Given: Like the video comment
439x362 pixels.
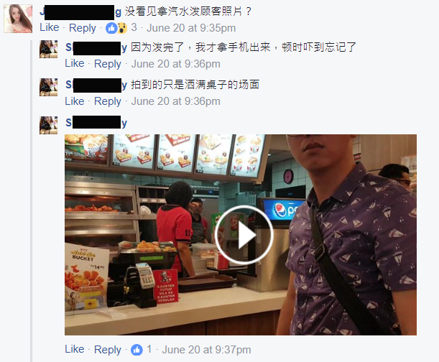Looking at the screenshot, I should 75,349.
